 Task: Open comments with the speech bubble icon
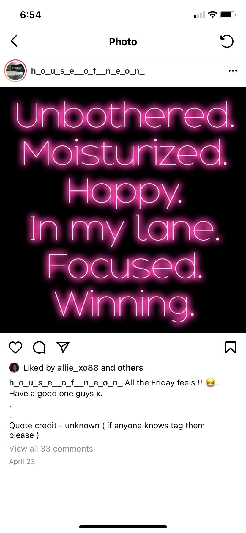coord(39,347)
